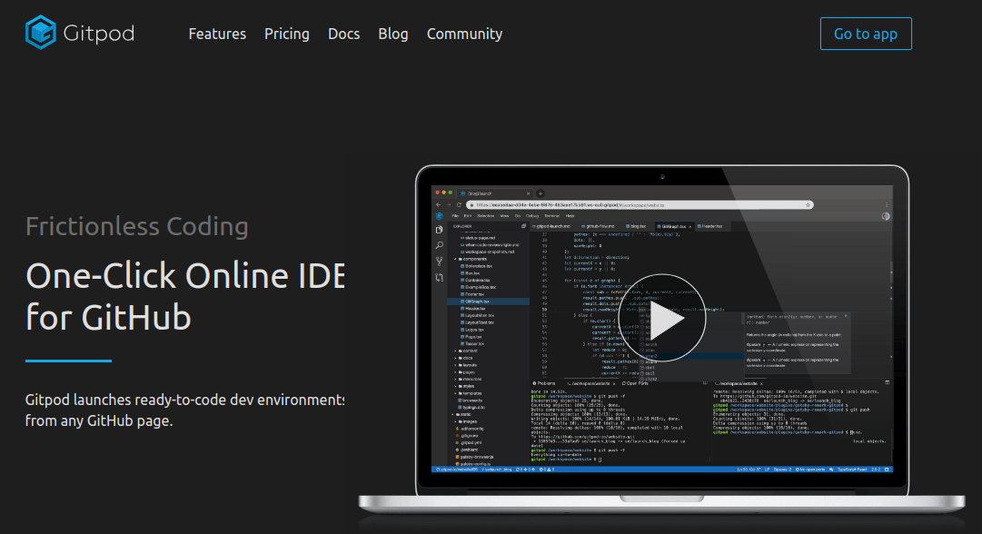Image resolution: width=982 pixels, height=534 pixels.
Task: Open the Pricing page from the navbar
Action: tap(286, 34)
